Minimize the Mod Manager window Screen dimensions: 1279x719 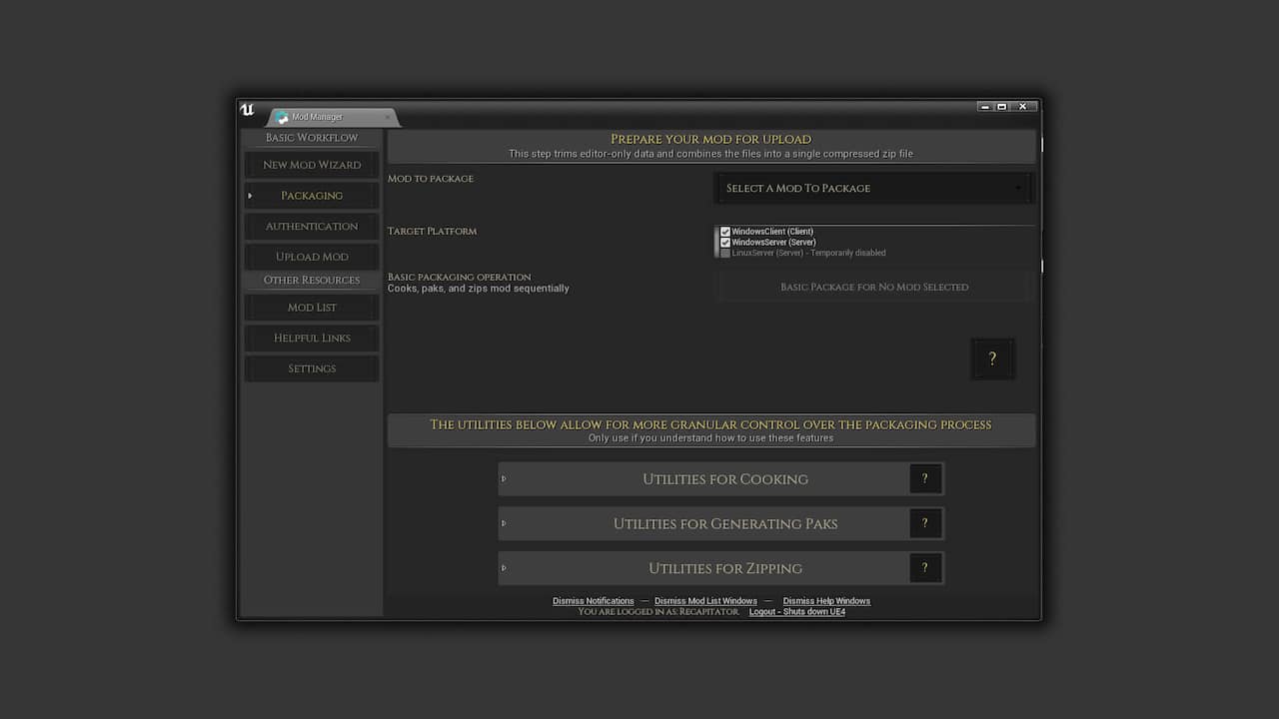[985, 106]
